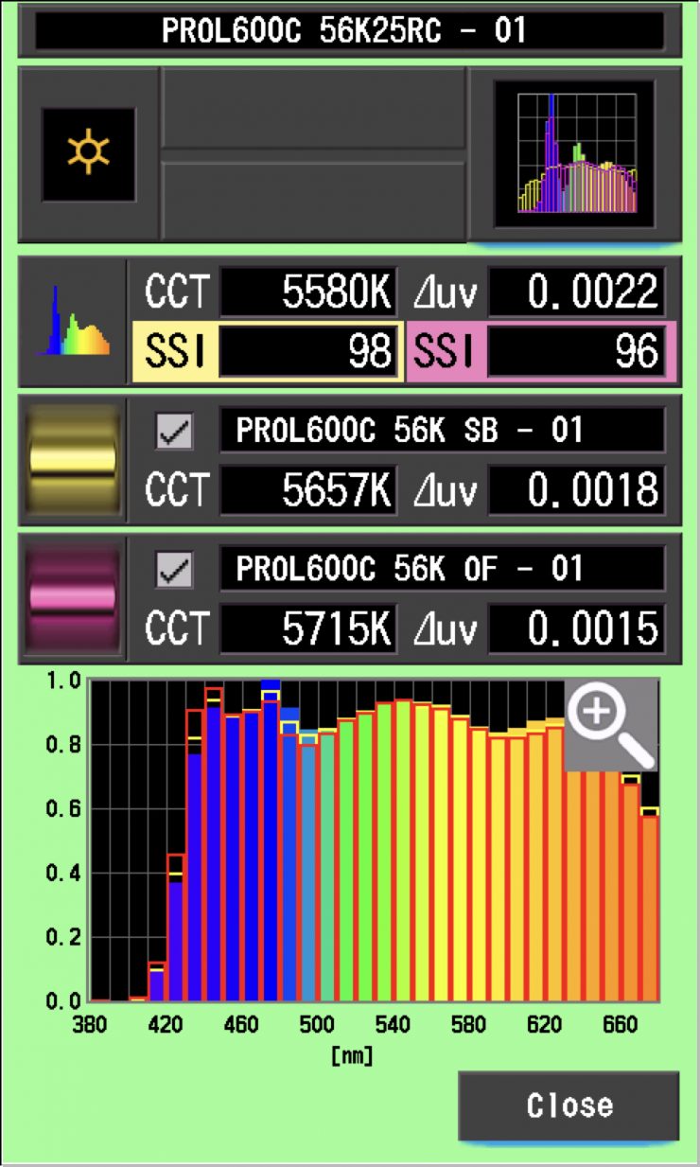
Task: Click the yellow SSI value 98
Action: [308, 352]
